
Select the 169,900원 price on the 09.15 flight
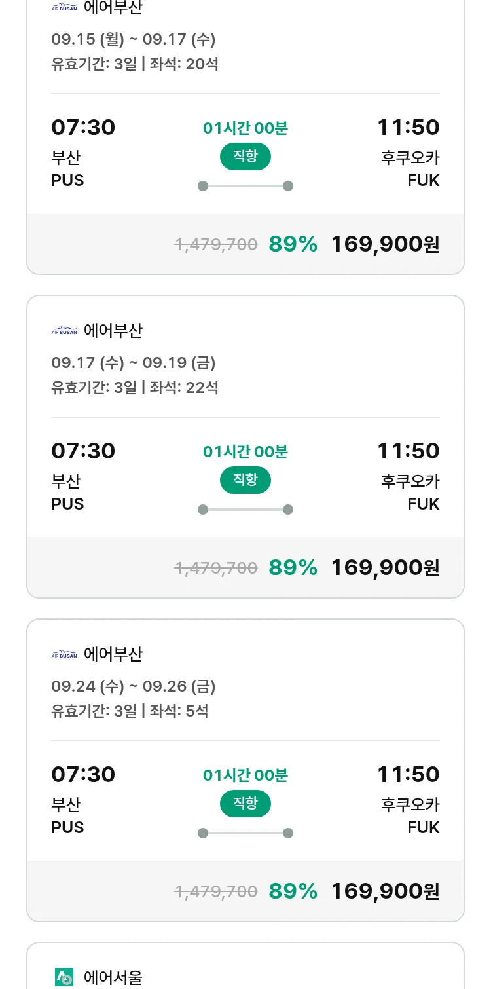(x=385, y=244)
